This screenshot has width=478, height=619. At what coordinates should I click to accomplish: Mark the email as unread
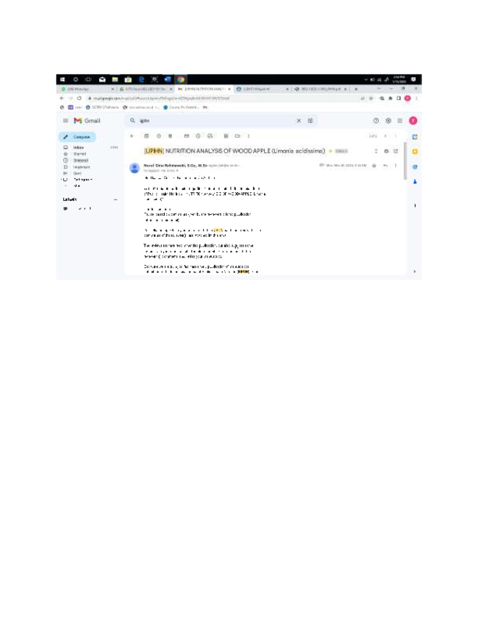187,136
